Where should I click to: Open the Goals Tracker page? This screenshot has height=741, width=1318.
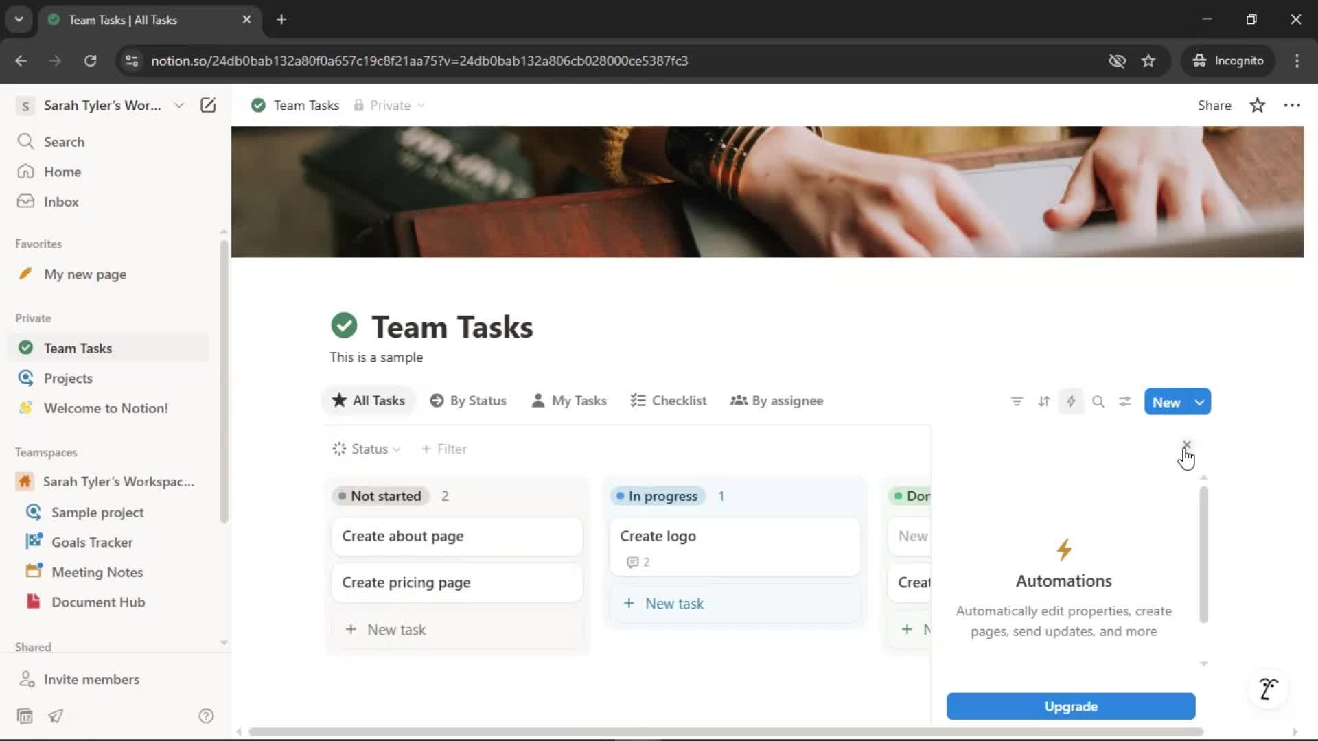[x=110, y=542]
